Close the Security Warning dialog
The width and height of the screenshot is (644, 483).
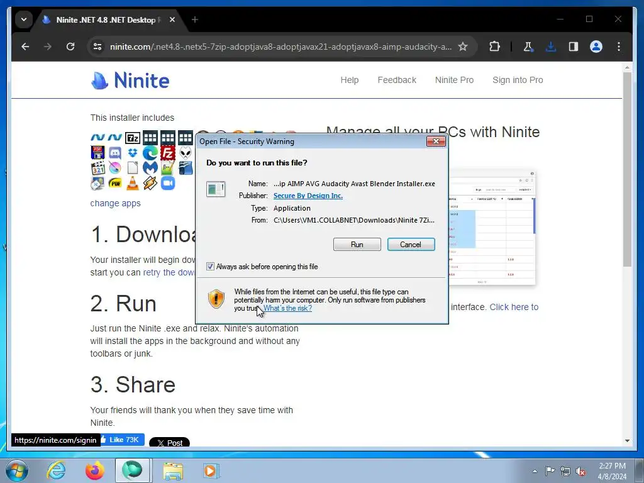point(436,142)
